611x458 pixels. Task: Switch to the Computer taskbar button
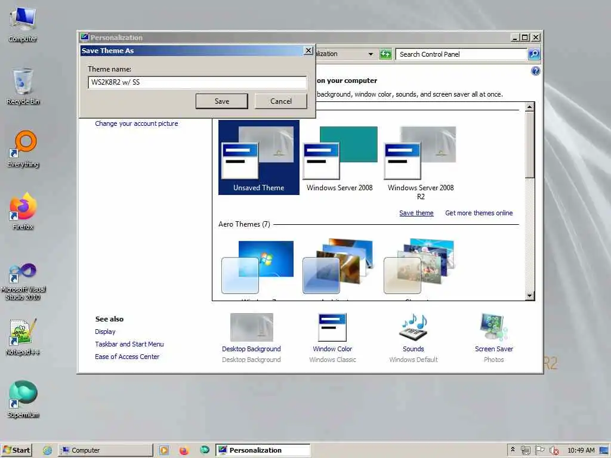106,450
